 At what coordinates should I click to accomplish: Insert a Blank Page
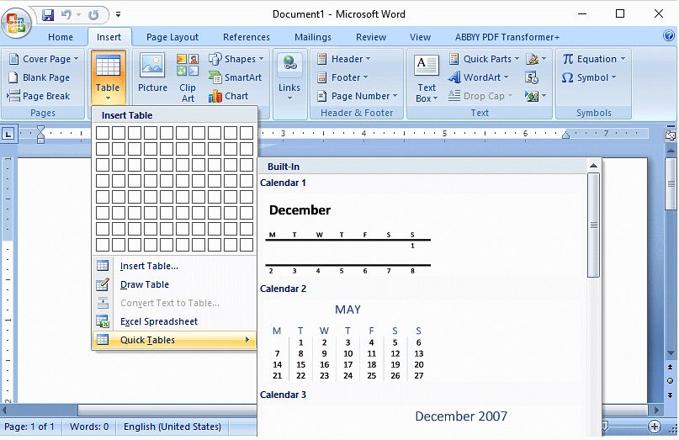point(40,77)
